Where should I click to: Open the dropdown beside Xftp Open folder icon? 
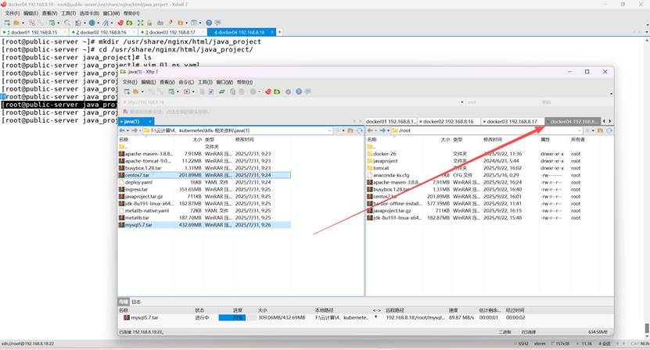tap(142, 91)
